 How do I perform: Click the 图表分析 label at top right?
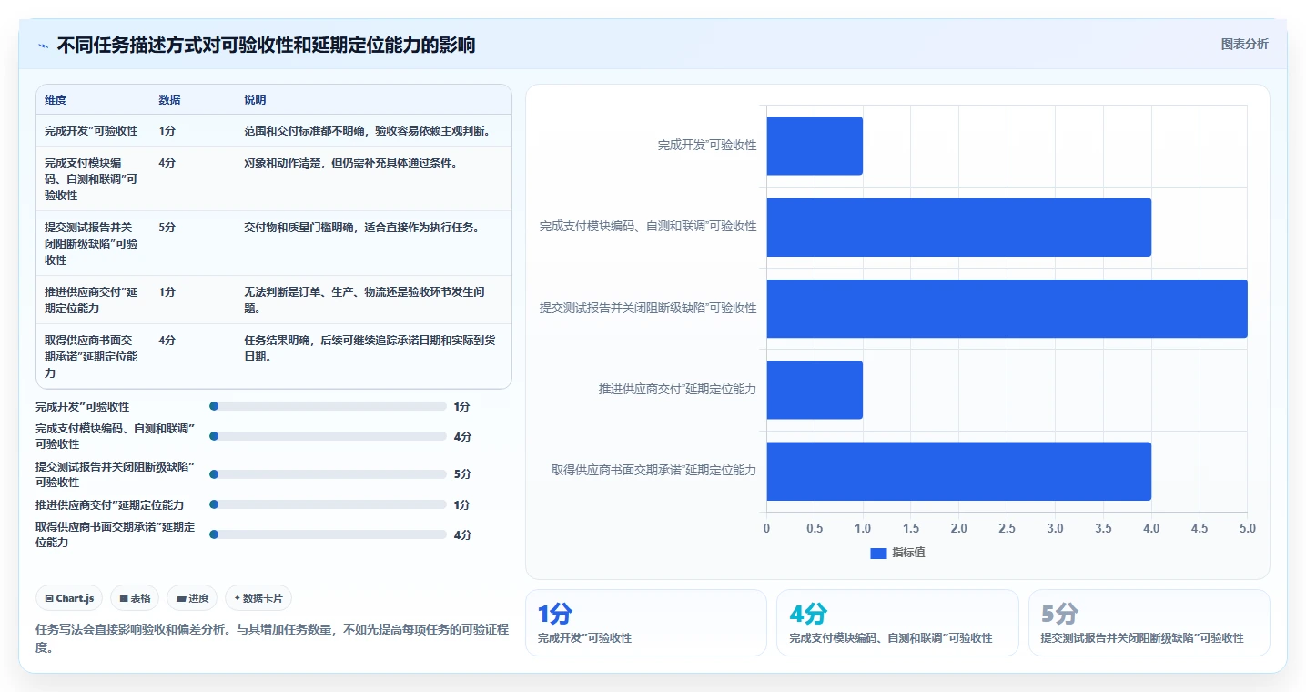tap(1244, 44)
